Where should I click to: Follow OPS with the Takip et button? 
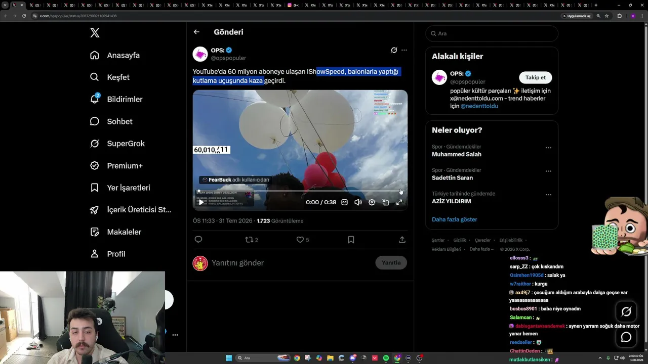pyautogui.click(x=535, y=77)
